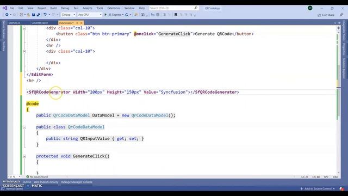Click the editor split window handle
348x196 pixels.
pyautogui.click(x=338, y=28)
